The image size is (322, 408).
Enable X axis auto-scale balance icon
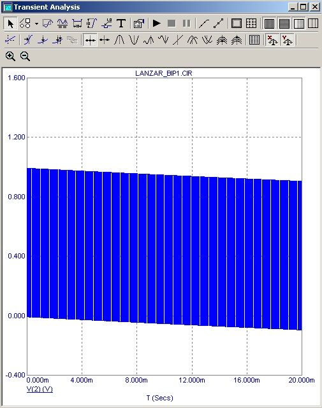click(273, 40)
